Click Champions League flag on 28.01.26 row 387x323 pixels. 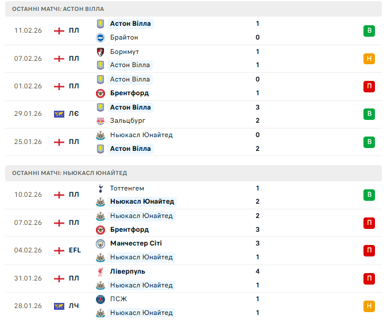tap(59, 306)
